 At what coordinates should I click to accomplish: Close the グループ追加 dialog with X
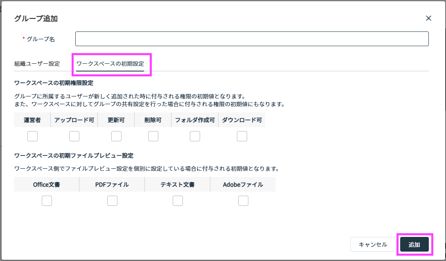428,18
